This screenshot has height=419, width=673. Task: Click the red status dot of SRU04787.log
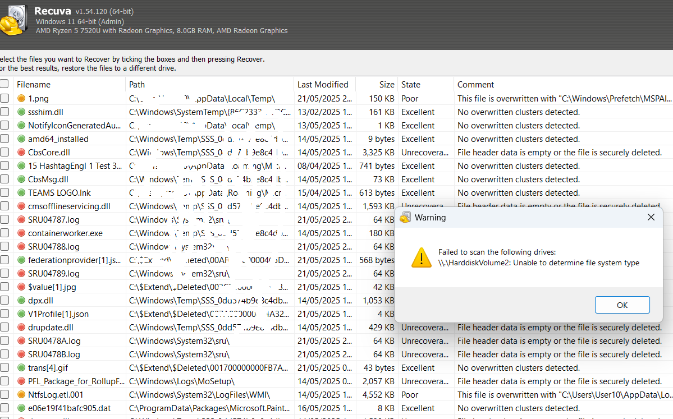[21, 219]
